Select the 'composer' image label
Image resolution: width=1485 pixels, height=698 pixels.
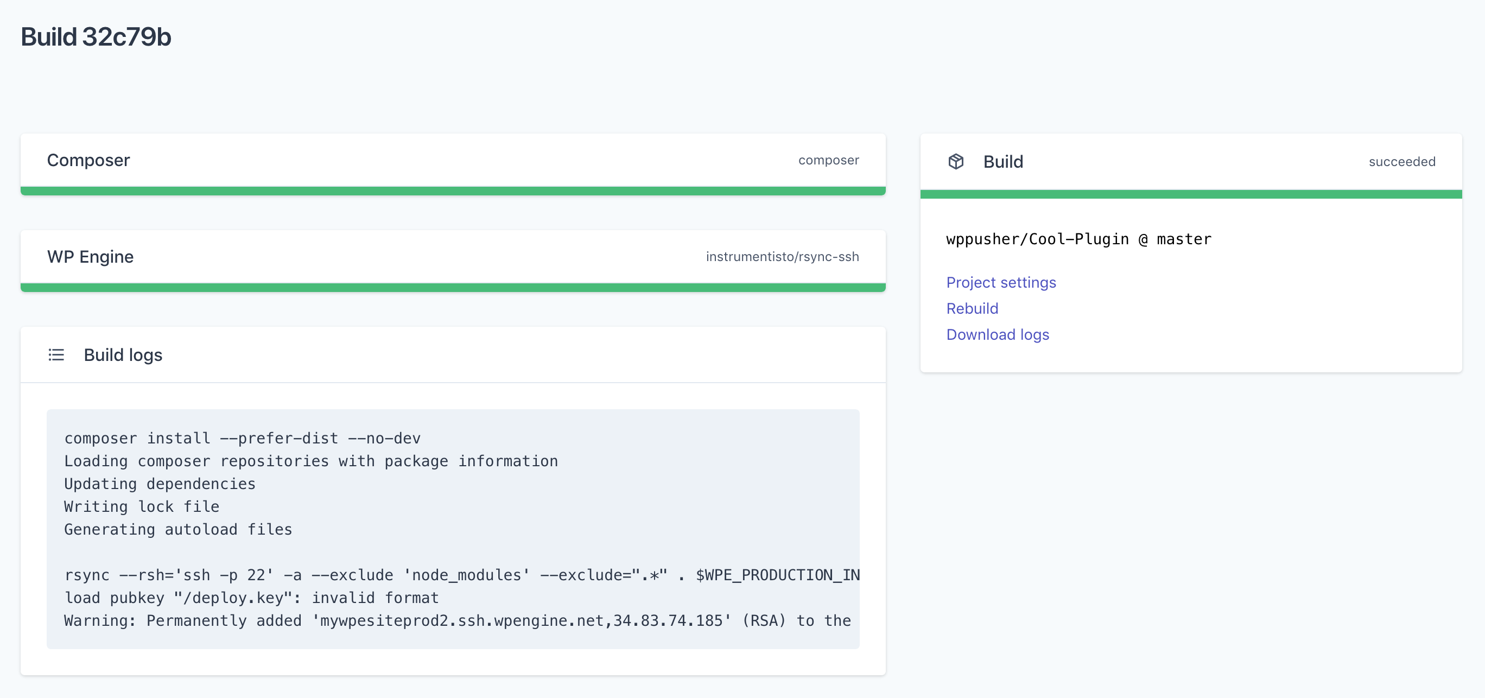[x=828, y=160]
